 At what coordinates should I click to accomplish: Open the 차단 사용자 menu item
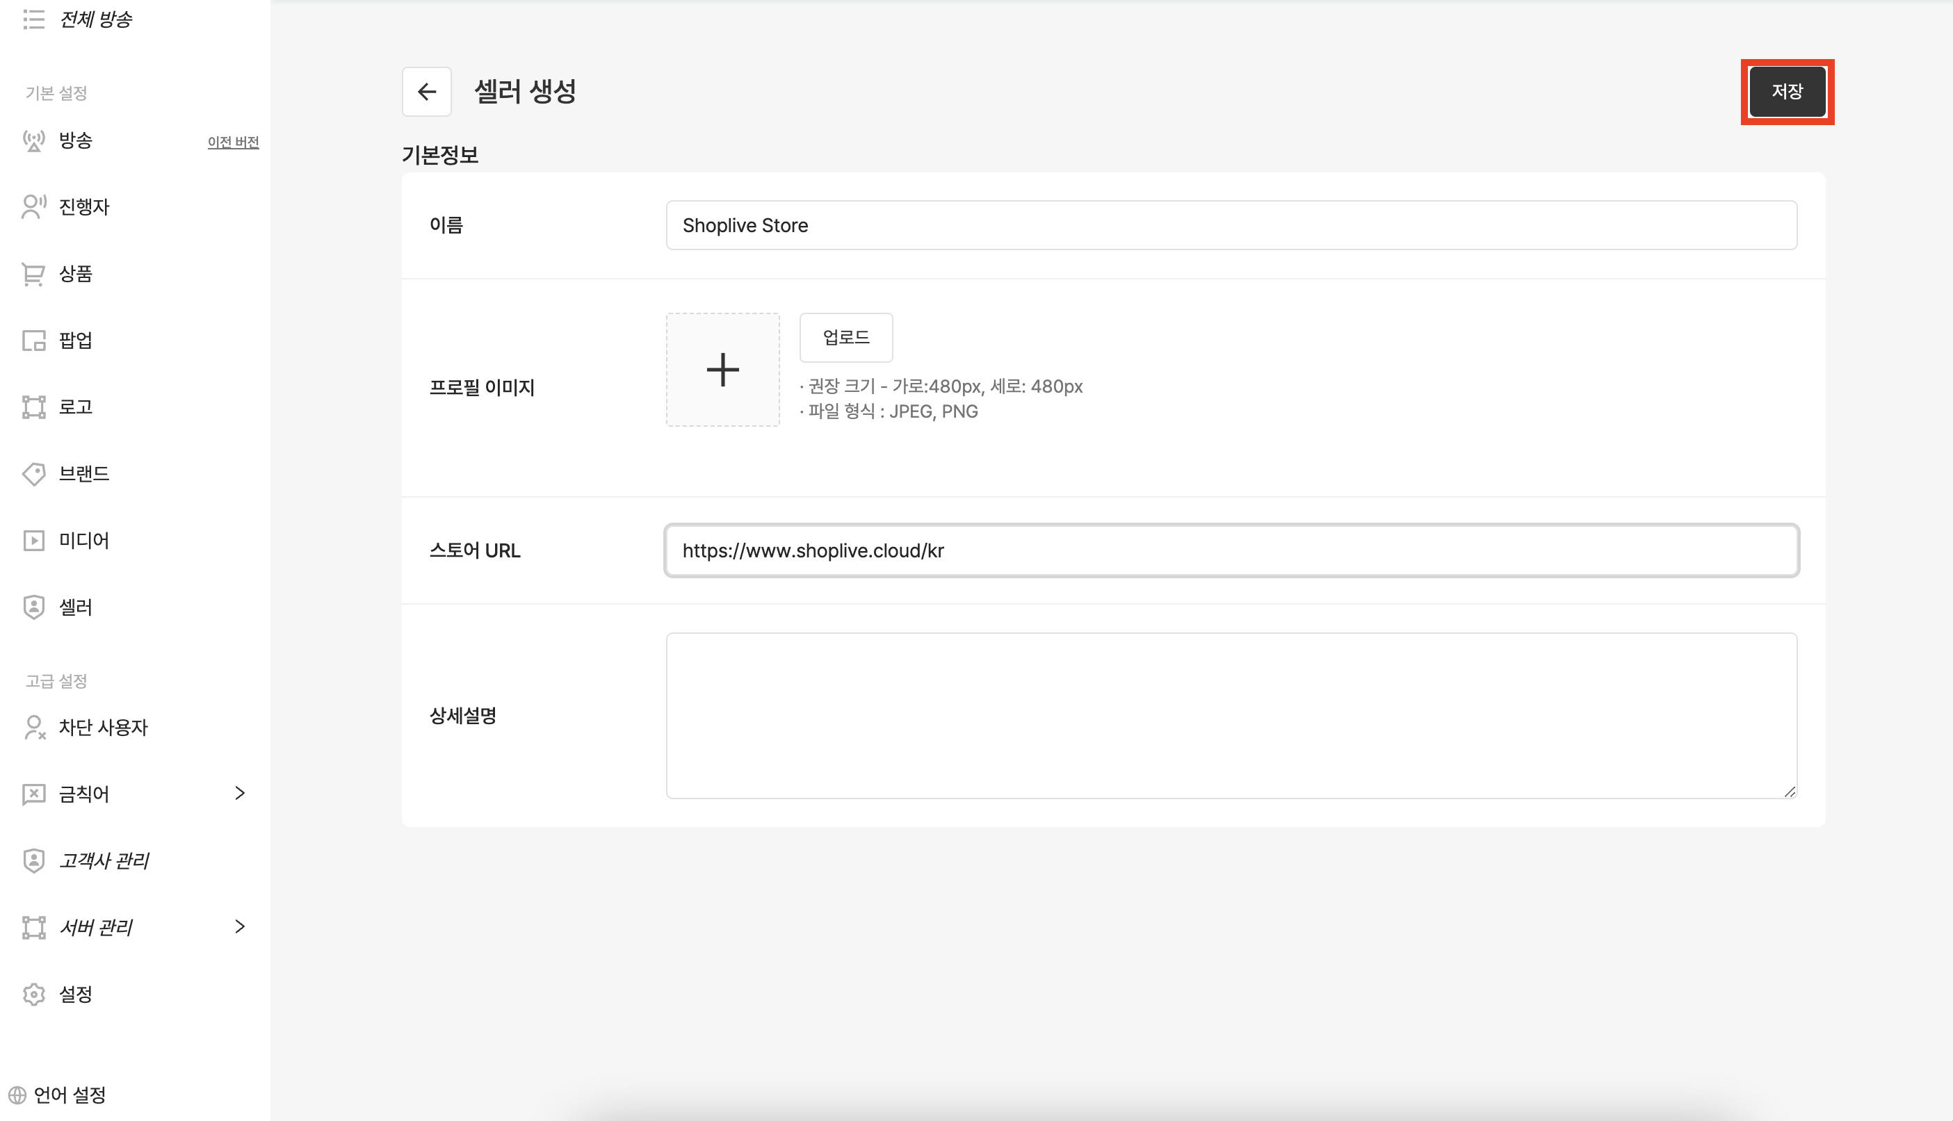coord(103,728)
